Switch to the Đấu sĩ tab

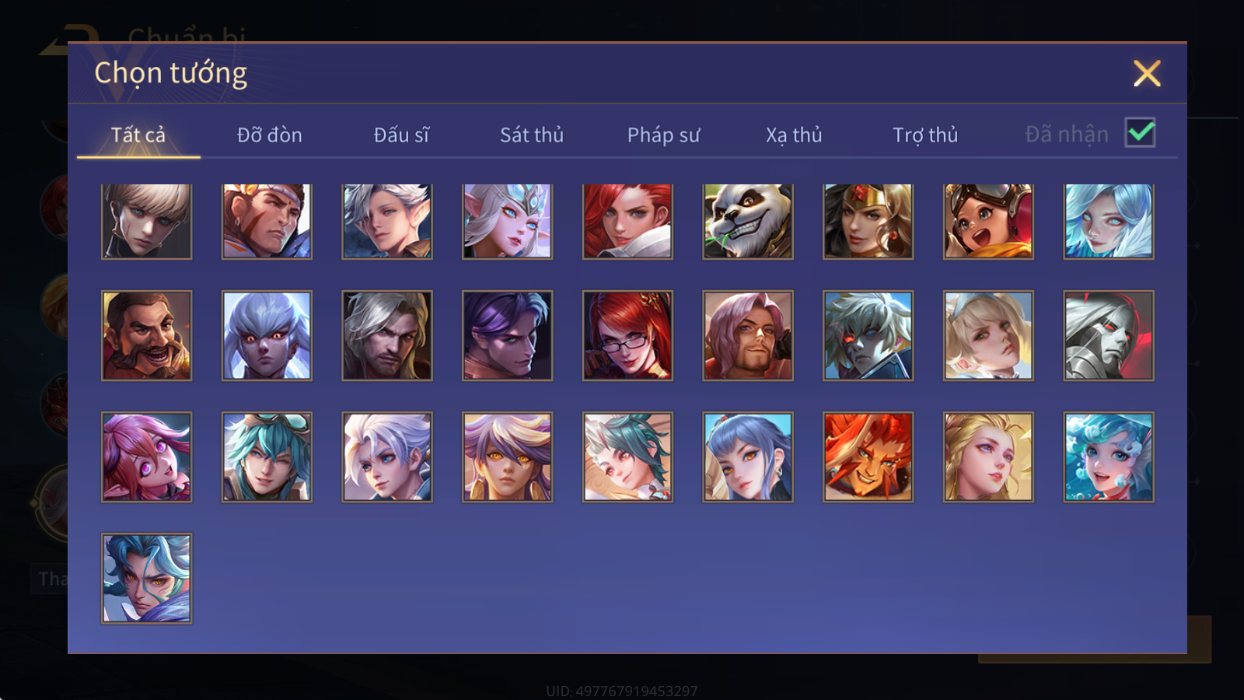401,135
